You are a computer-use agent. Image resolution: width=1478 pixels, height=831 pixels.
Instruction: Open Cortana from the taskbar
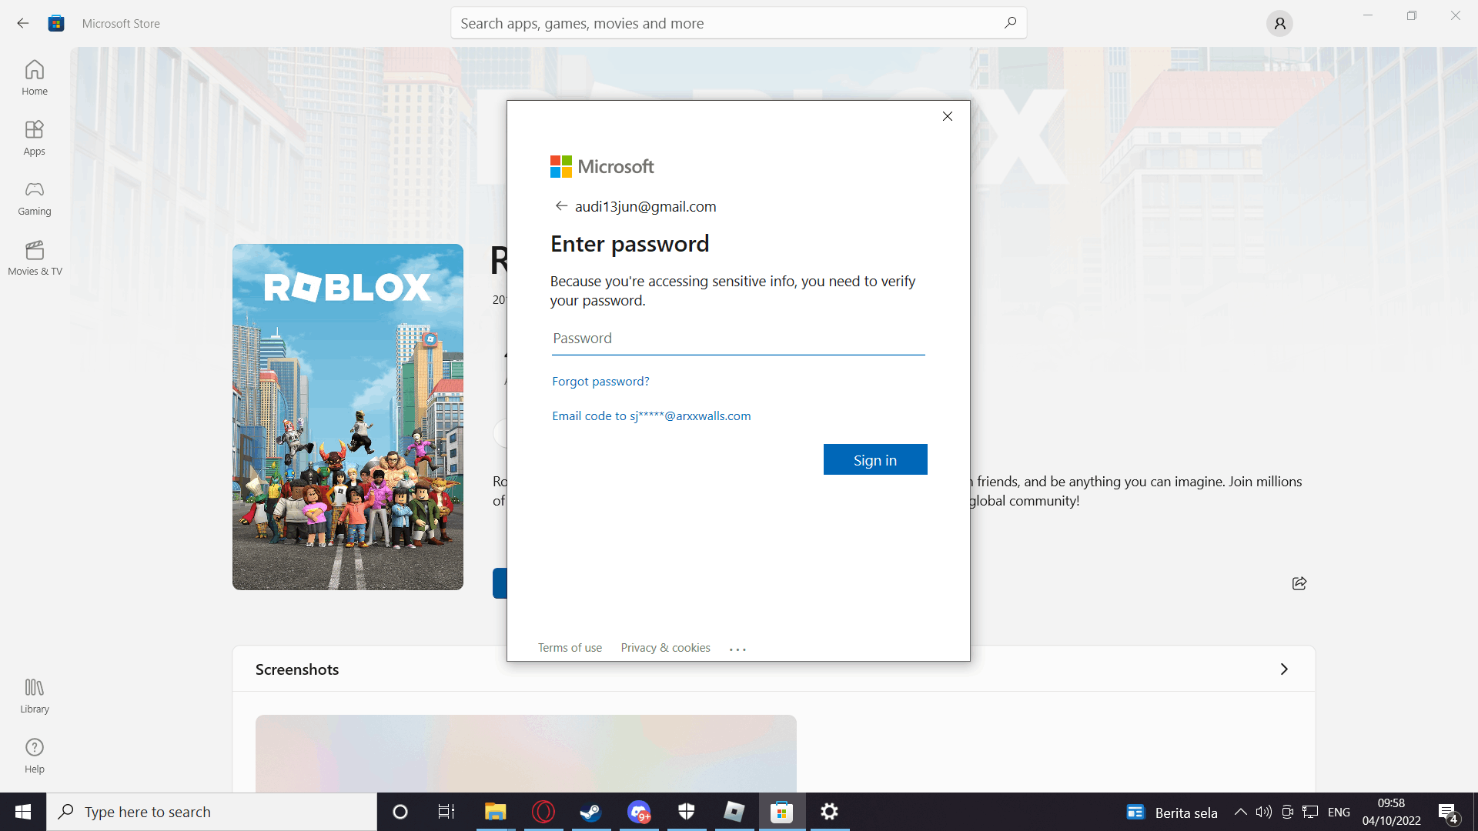click(400, 812)
